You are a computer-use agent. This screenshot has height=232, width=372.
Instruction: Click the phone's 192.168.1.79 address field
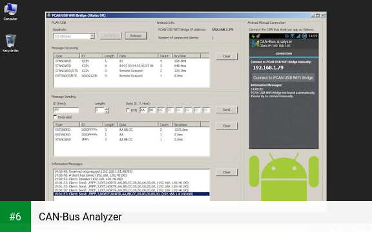pyautogui.click(x=276, y=68)
